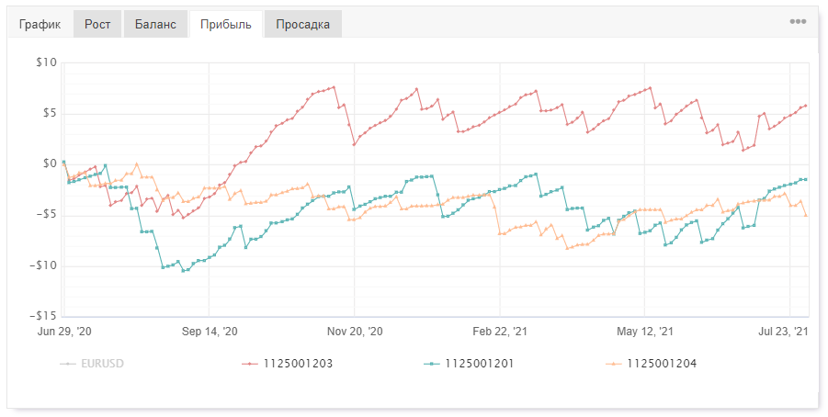Viewport: 828px width, 417px height.
Task: Click the Feb 22, '21 axis date label
Action: [500, 332]
